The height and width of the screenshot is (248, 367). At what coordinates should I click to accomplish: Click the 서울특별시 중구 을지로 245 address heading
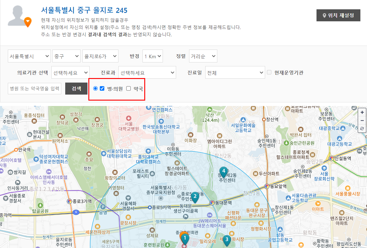coord(84,10)
